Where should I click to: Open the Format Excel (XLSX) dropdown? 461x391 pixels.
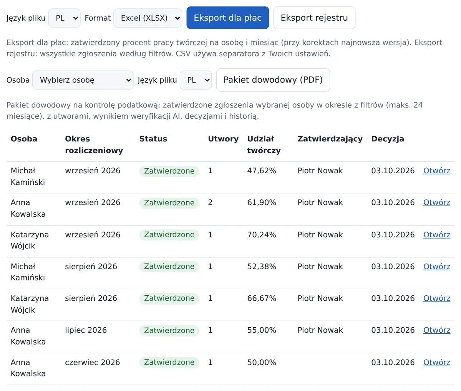click(x=148, y=18)
